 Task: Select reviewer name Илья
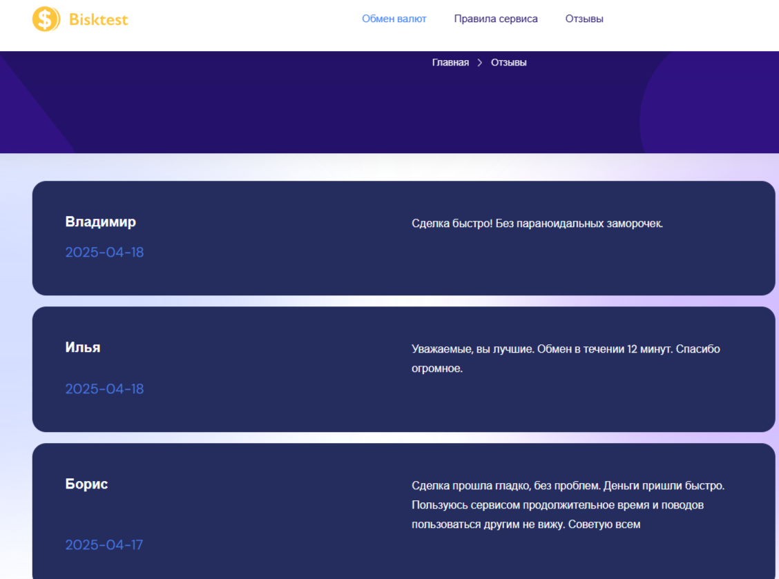pos(82,347)
